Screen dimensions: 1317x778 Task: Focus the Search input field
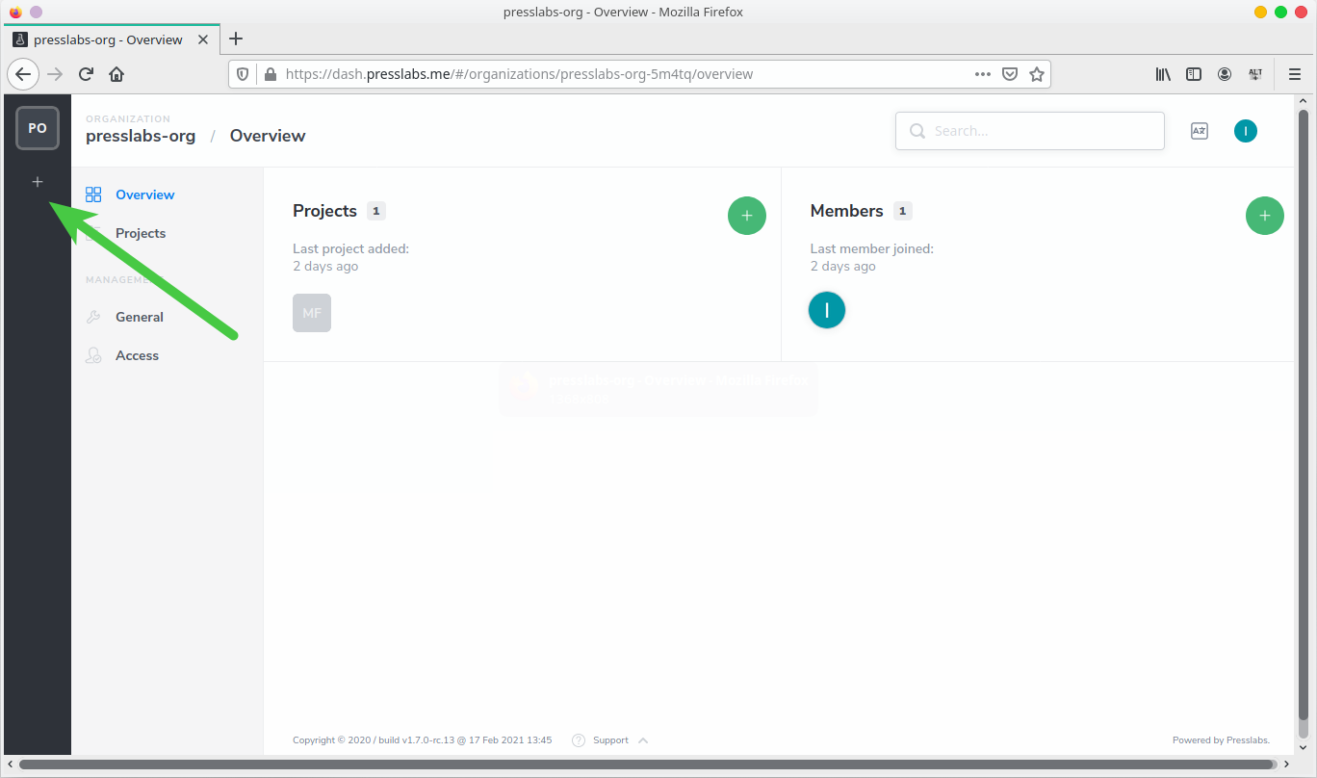1030,131
